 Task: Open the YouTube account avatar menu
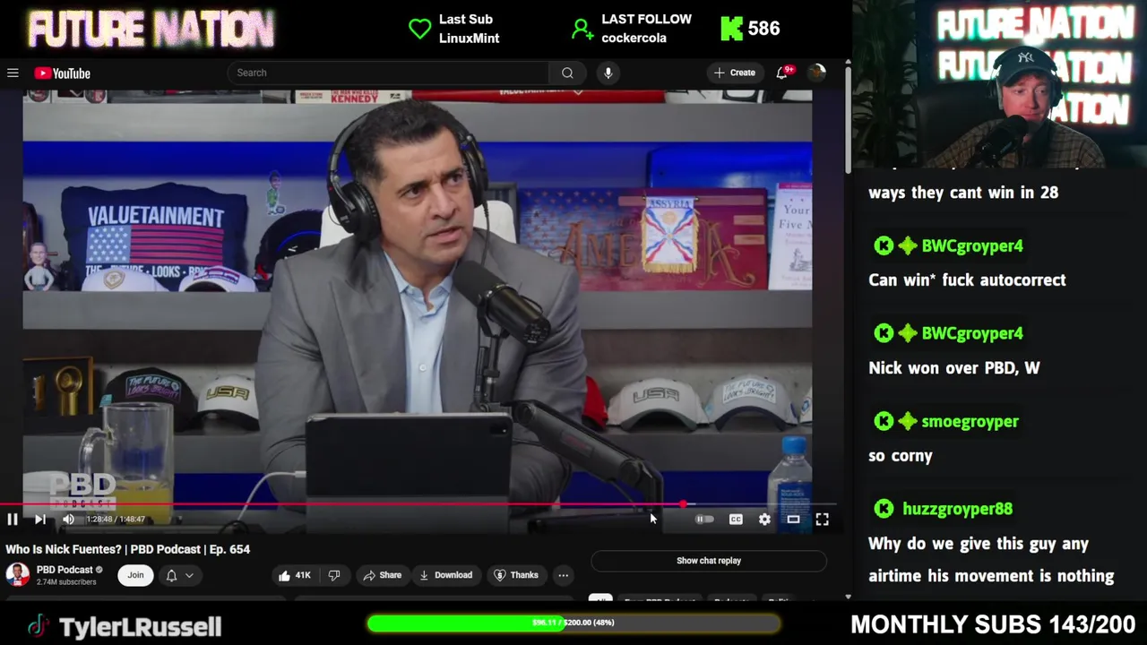click(x=816, y=73)
